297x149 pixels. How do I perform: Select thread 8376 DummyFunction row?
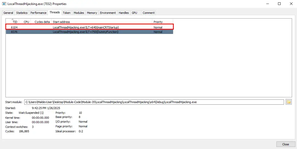click(x=86, y=32)
